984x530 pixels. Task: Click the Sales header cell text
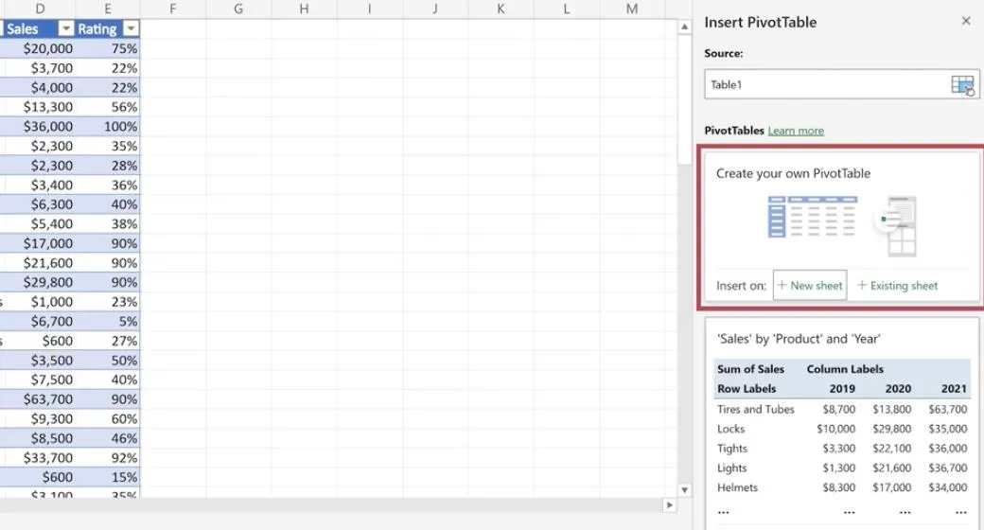[23, 29]
